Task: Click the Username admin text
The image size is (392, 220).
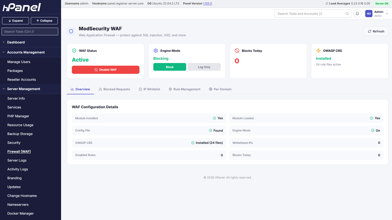Action: (x=77, y=4)
